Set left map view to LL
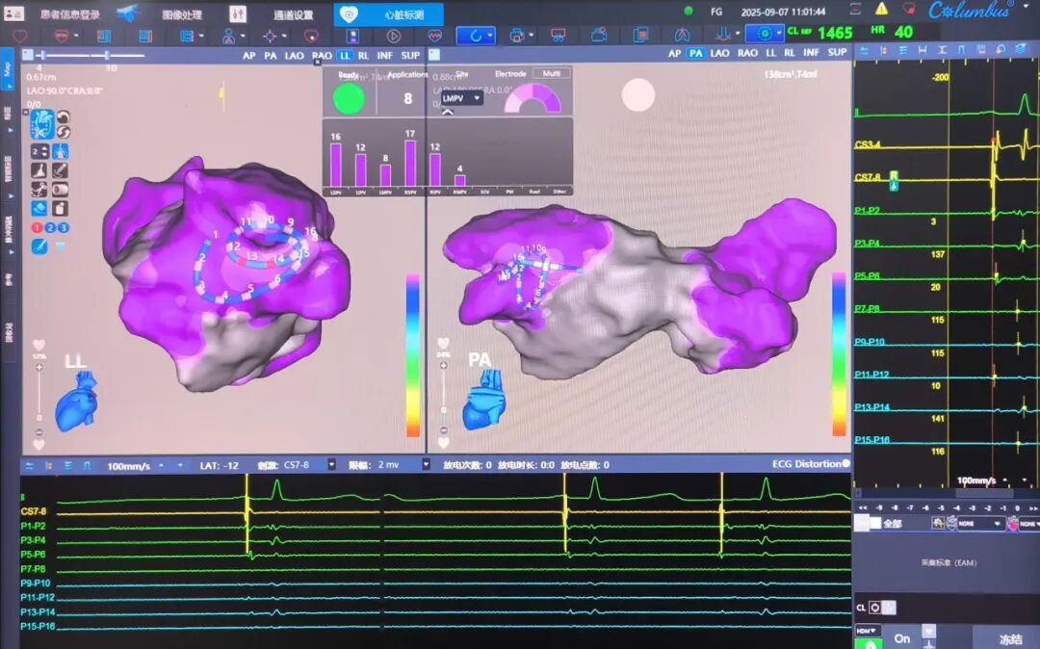The height and width of the screenshot is (649, 1040). click(x=345, y=56)
